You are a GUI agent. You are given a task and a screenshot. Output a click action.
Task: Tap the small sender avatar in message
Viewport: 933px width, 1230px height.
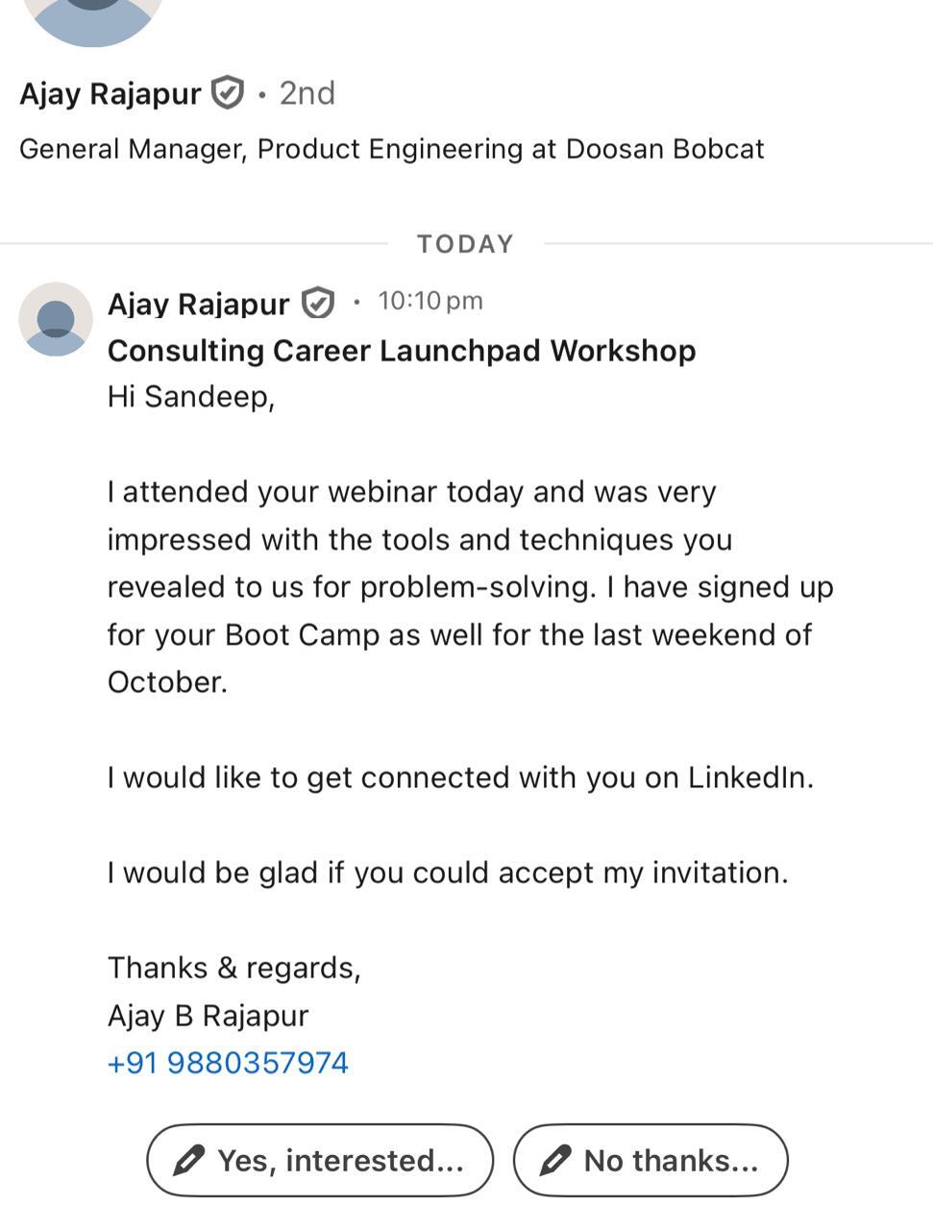pyautogui.click(x=56, y=319)
